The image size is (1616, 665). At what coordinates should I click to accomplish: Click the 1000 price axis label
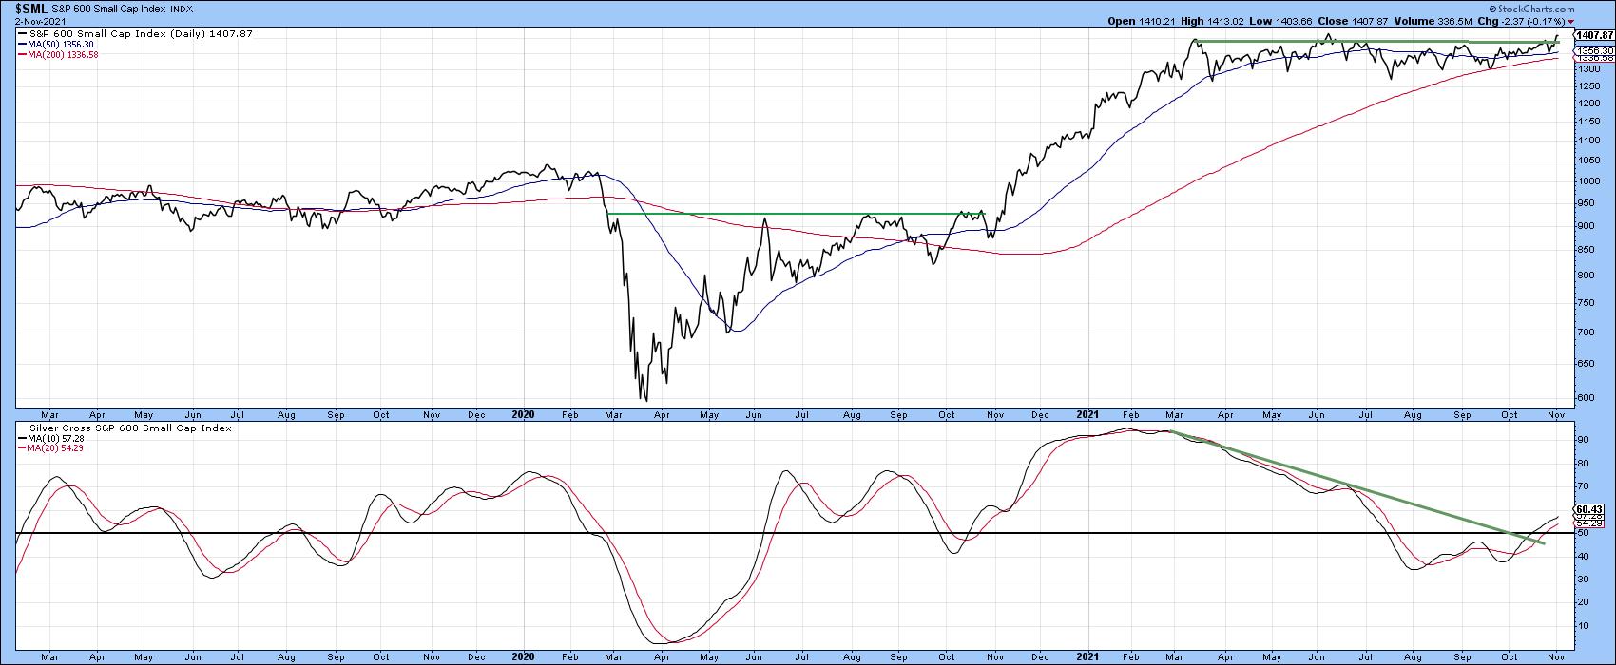click(1587, 181)
